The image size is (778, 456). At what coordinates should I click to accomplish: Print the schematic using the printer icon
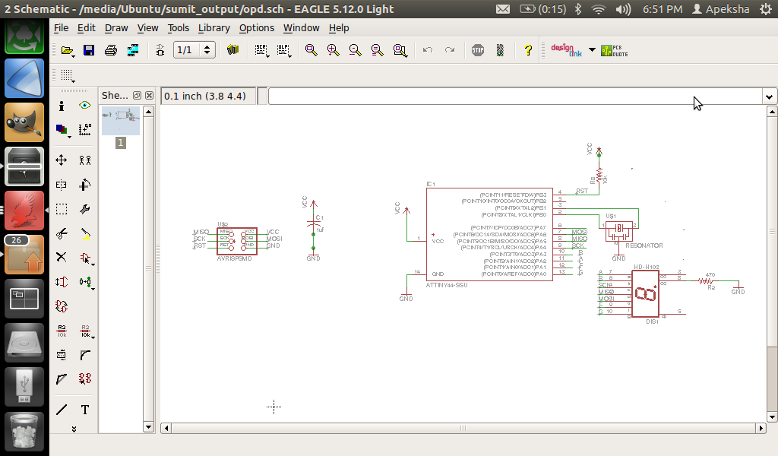[x=111, y=50]
